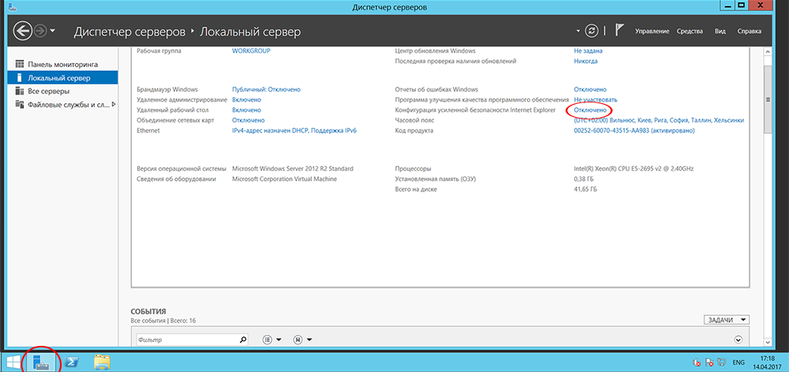This screenshot has width=789, height=372.
Task: Click the Публичный: Отключено firewall link
Action: (x=266, y=89)
